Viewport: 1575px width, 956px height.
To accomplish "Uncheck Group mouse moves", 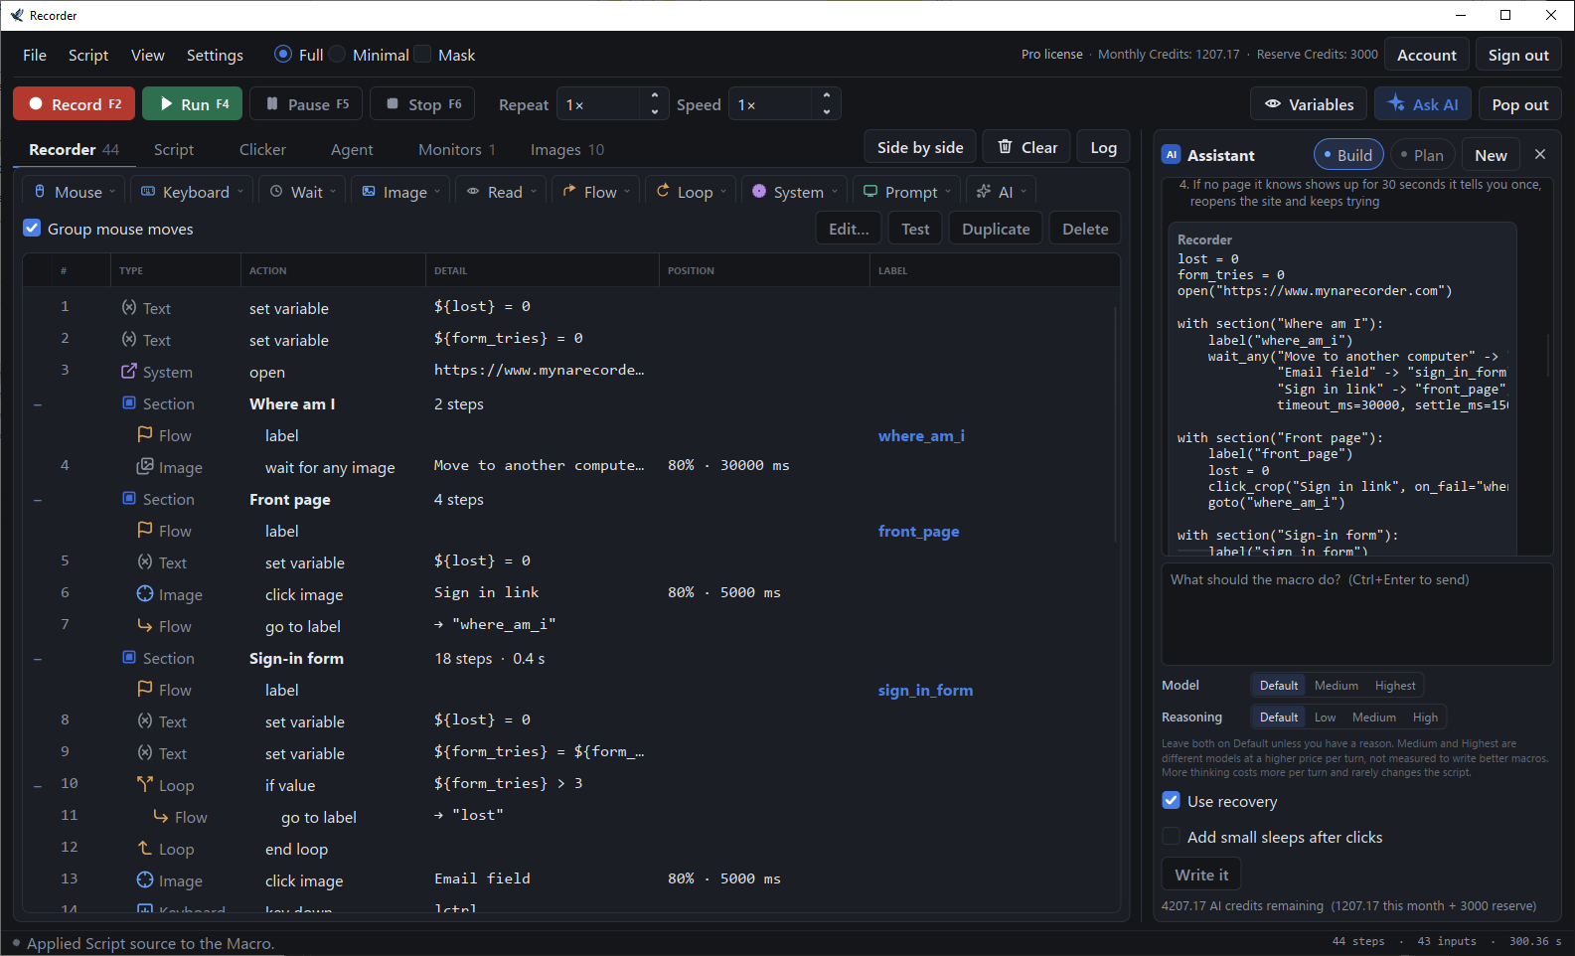I will (32, 228).
